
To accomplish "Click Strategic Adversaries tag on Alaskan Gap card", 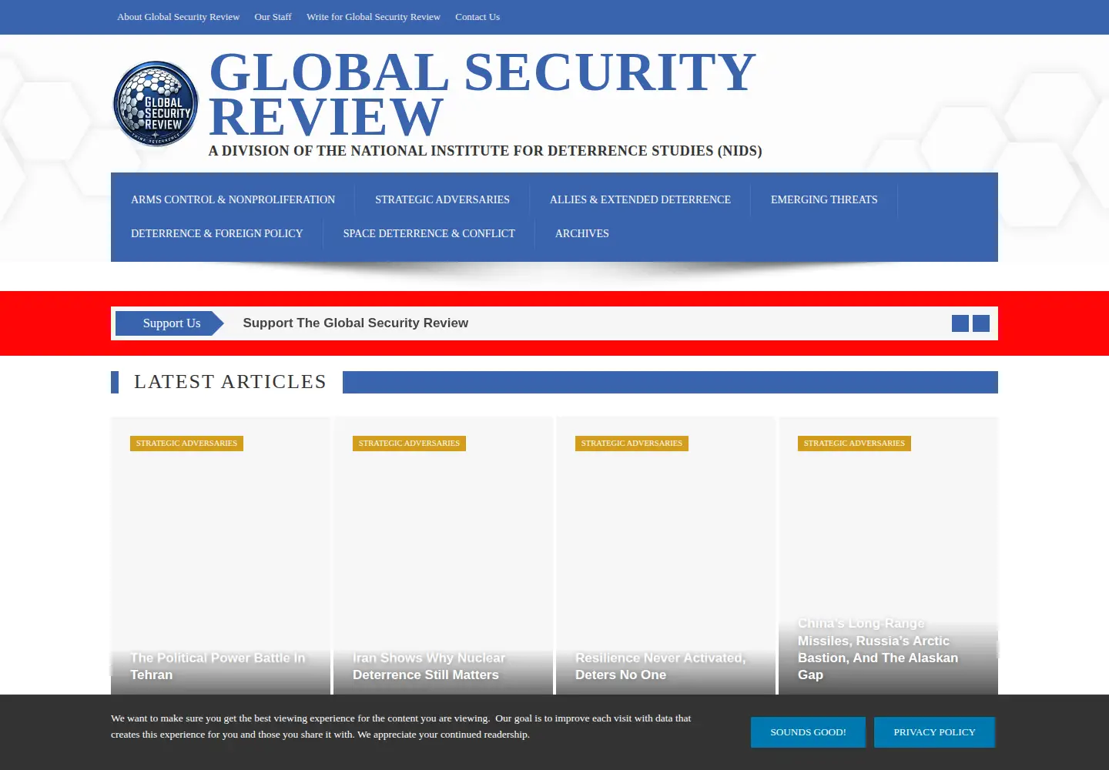I will [854, 444].
